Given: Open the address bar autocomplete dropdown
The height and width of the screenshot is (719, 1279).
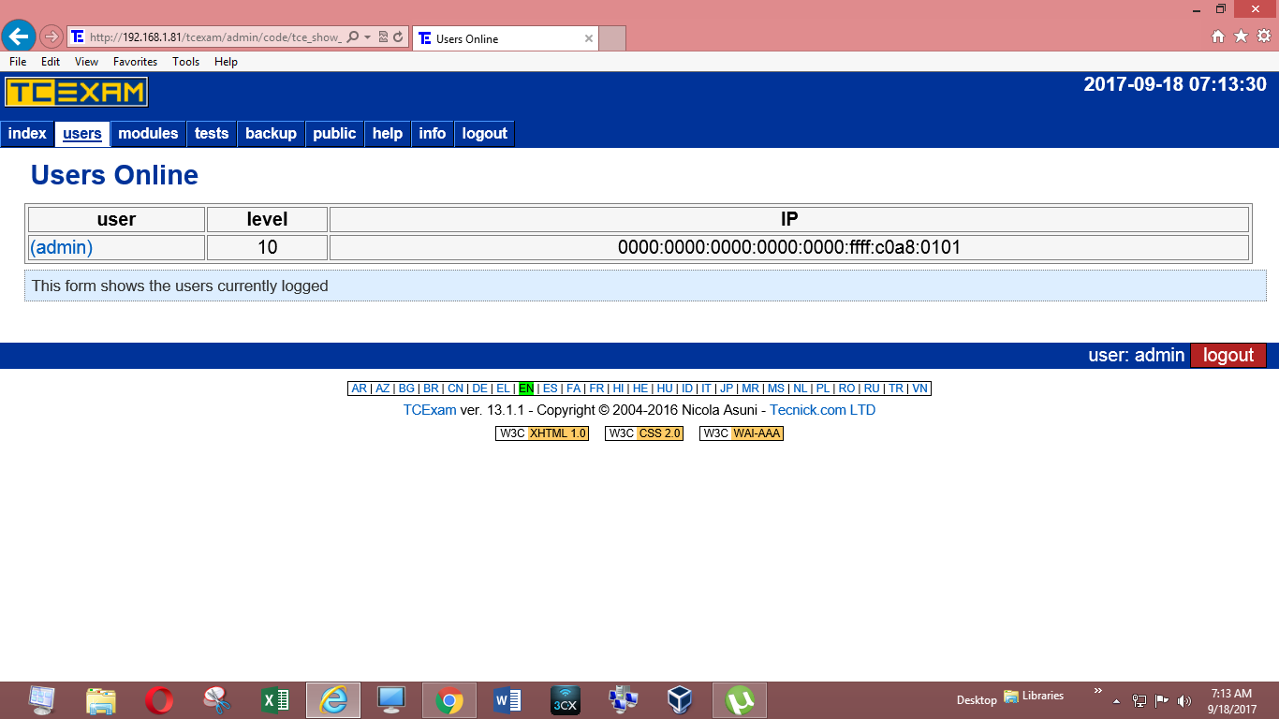Looking at the screenshot, I should (x=368, y=38).
